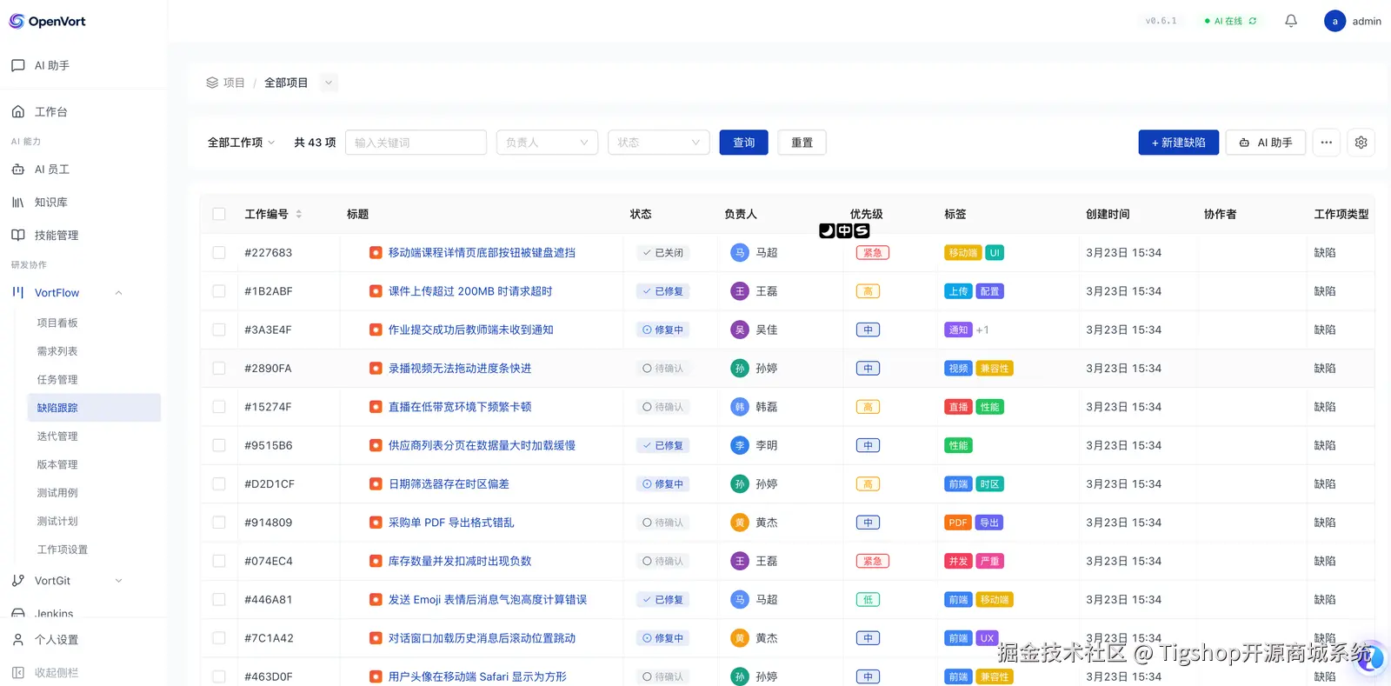Click the AI 助手 button in toolbar
Viewport: 1391px width, 686px height.
[x=1266, y=143]
